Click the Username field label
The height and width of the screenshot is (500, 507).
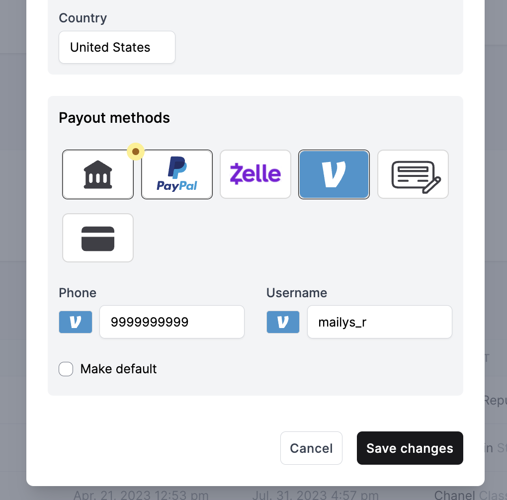tap(297, 293)
